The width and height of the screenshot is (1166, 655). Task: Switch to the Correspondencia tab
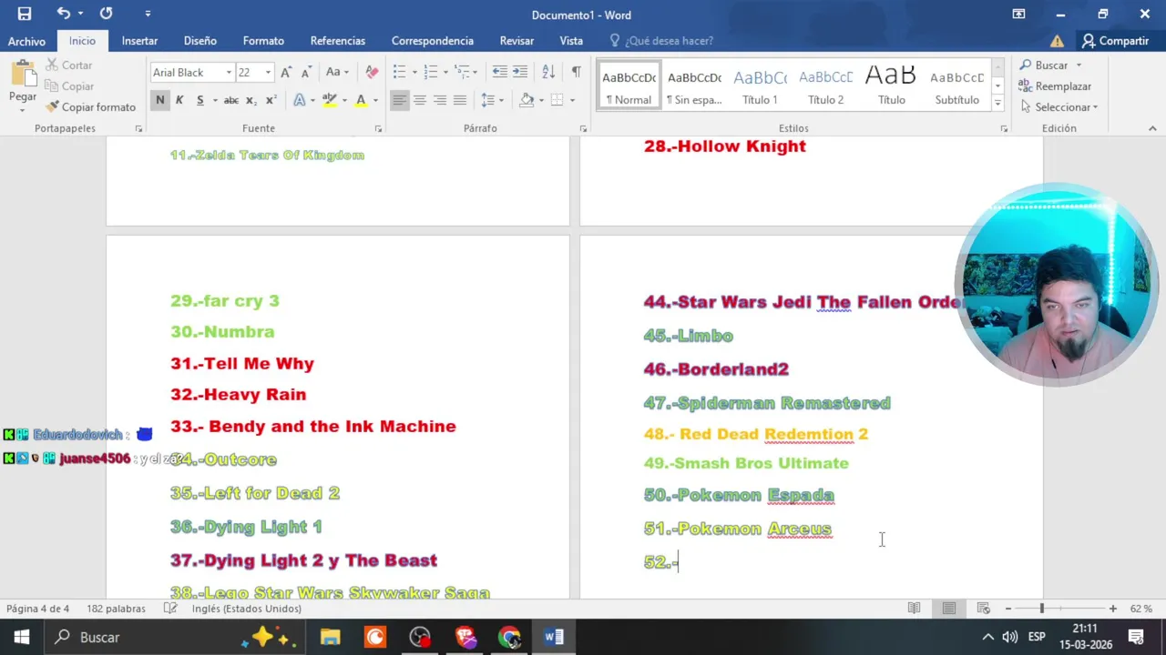432,41
